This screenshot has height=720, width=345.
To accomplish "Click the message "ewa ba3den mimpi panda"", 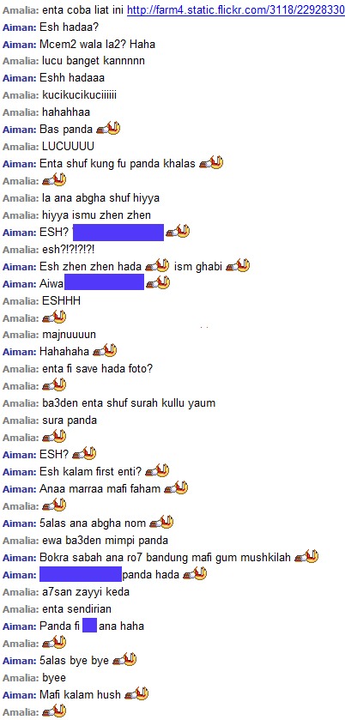I will (x=105, y=540).
